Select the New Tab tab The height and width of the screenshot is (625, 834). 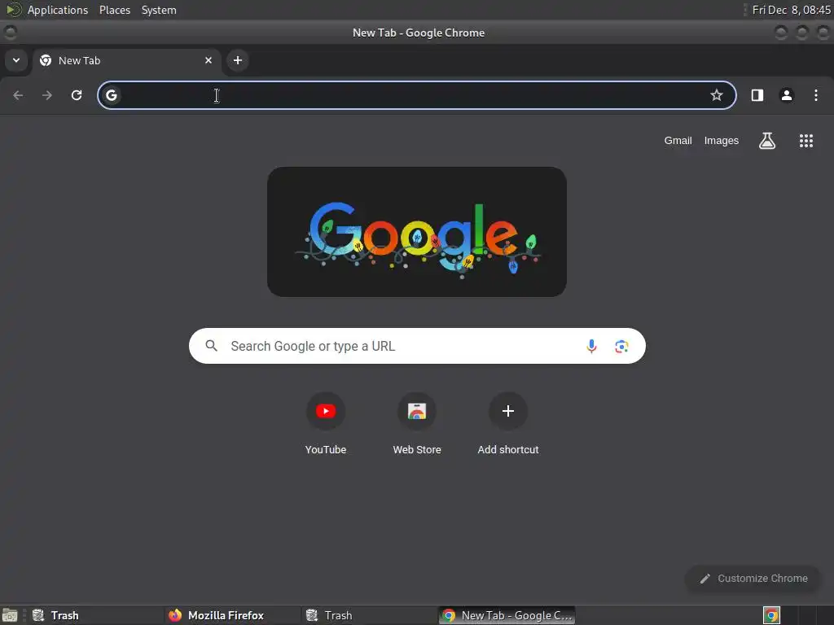[126, 61]
